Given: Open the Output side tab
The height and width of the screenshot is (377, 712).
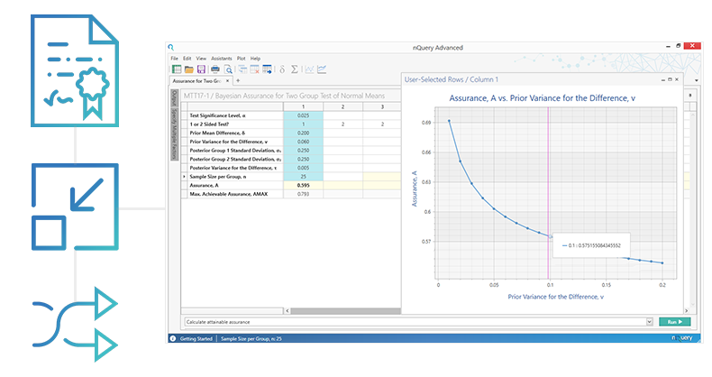Looking at the screenshot, I should (173, 97).
